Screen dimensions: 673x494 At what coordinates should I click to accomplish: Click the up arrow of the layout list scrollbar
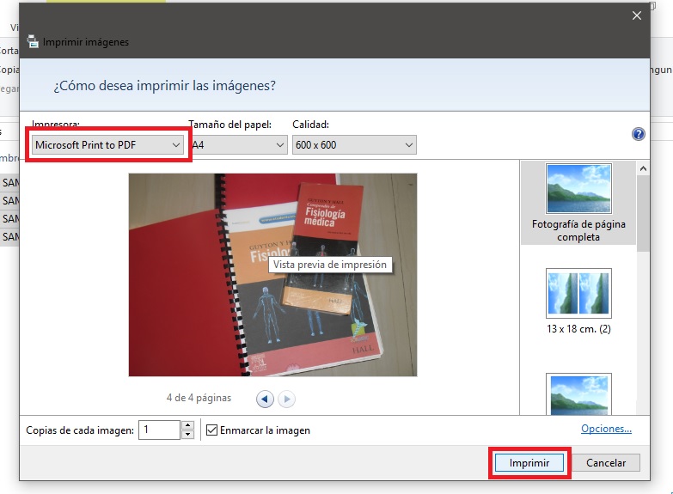tap(643, 168)
